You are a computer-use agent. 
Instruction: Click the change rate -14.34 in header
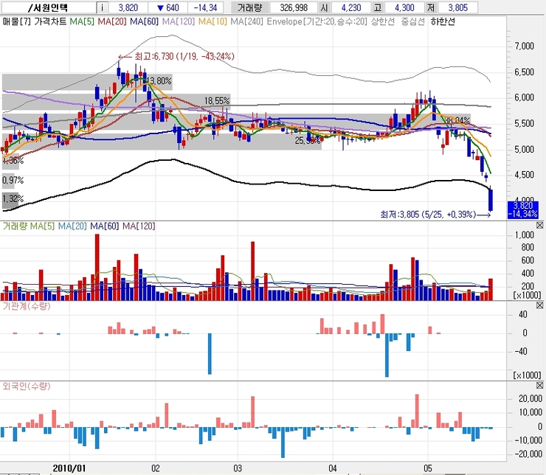205,7
